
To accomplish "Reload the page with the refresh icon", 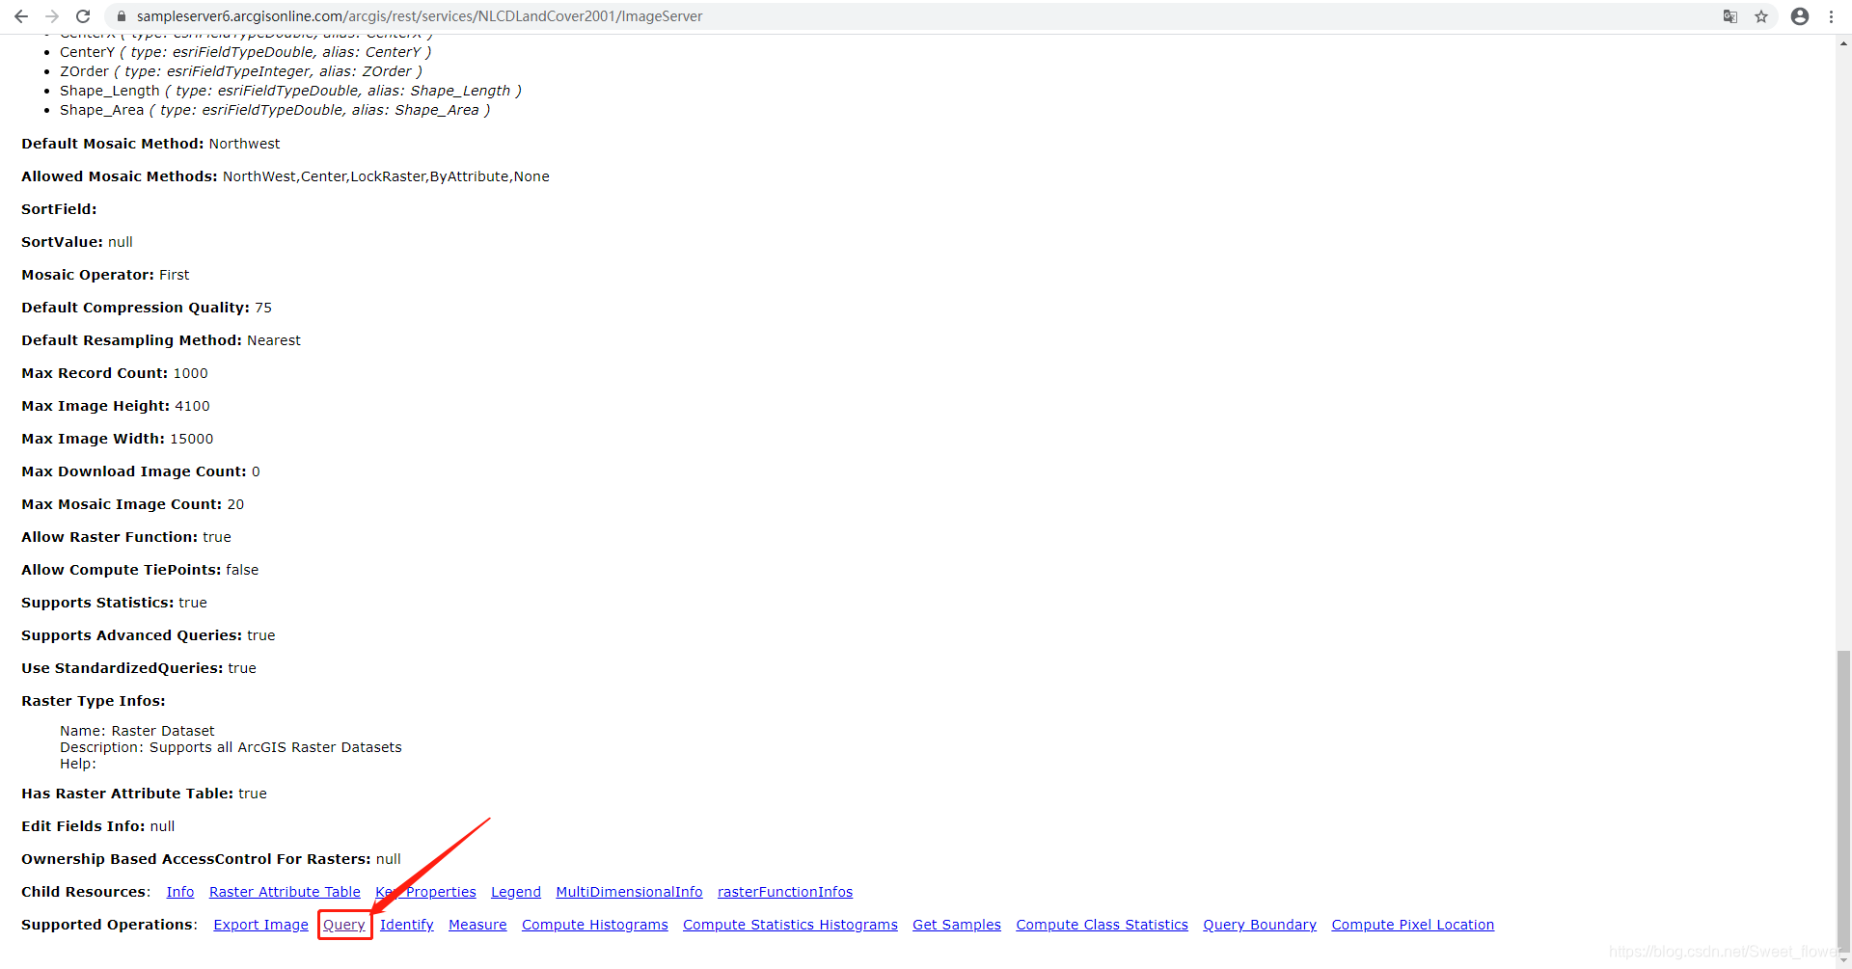I will tap(83, 16).
